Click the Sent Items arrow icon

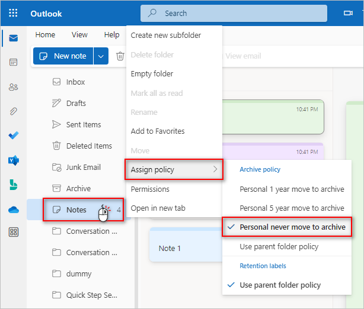pos(56,124)
